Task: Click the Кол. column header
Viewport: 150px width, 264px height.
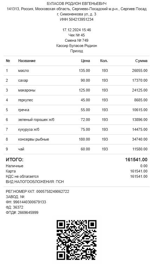Action: coord(104,61)
